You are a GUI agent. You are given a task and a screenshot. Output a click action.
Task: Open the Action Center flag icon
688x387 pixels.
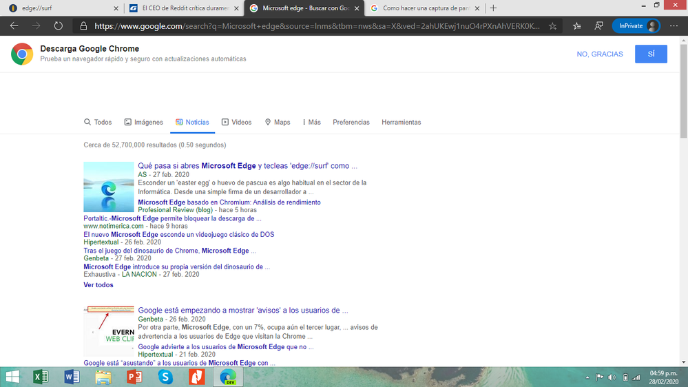click(599, 377)
